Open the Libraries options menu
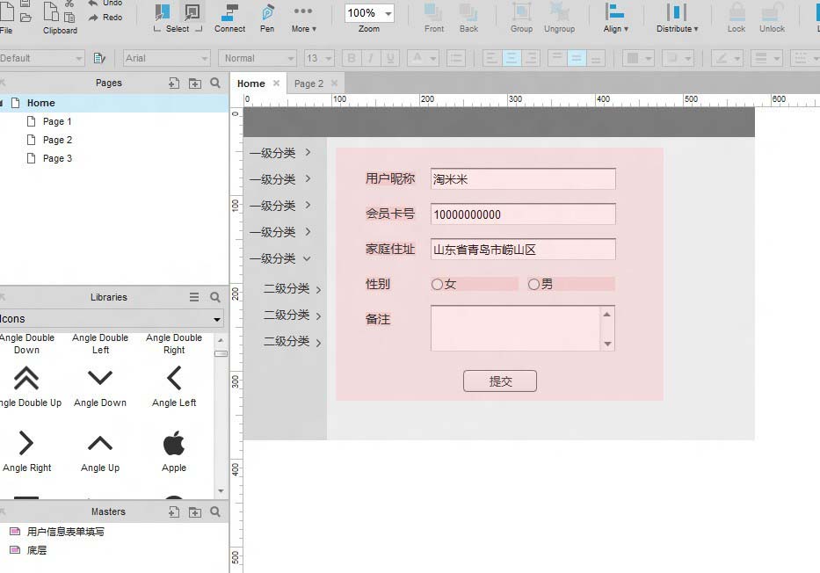 (x=194, y=297)
